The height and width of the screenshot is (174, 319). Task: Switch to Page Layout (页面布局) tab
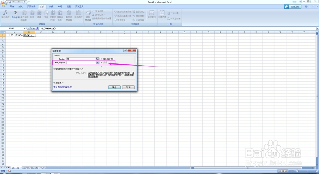(31, 6)
